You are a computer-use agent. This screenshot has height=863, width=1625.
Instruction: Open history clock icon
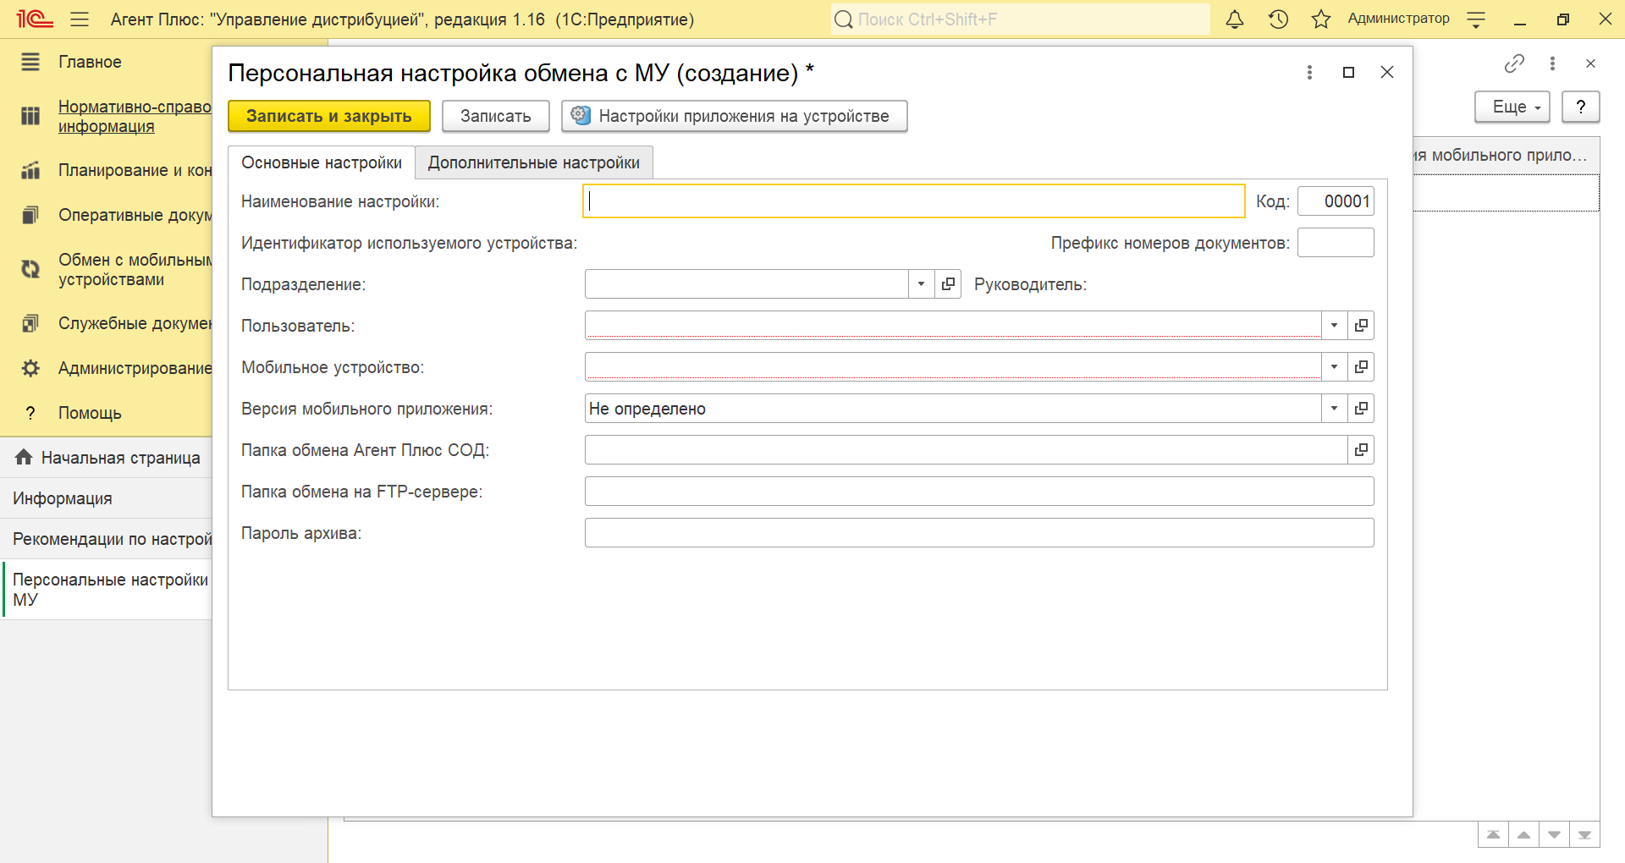[x=1278, y=19]
